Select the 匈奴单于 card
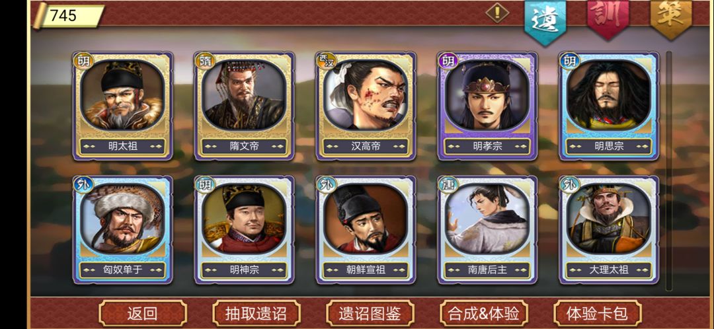The image size is (714, 329). (123, 230)
